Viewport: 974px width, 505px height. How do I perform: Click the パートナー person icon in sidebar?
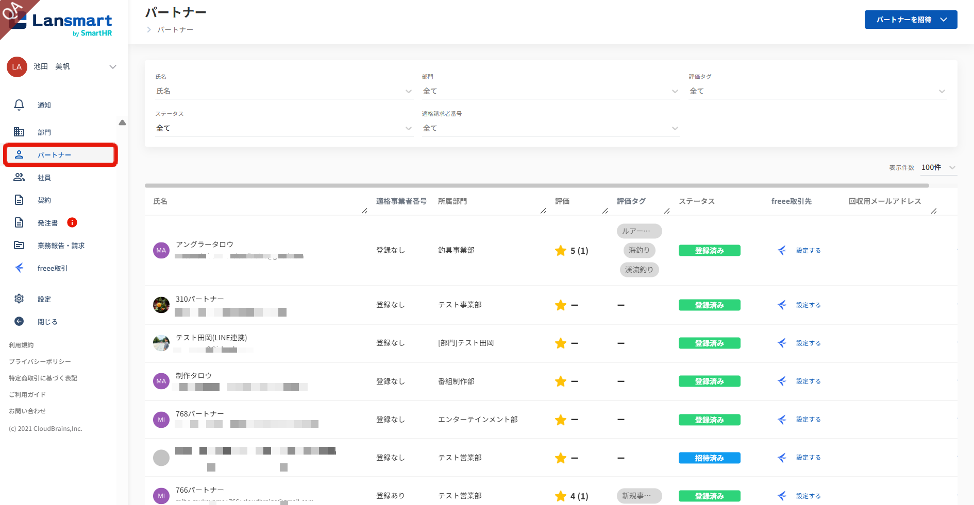pos(19,154)
